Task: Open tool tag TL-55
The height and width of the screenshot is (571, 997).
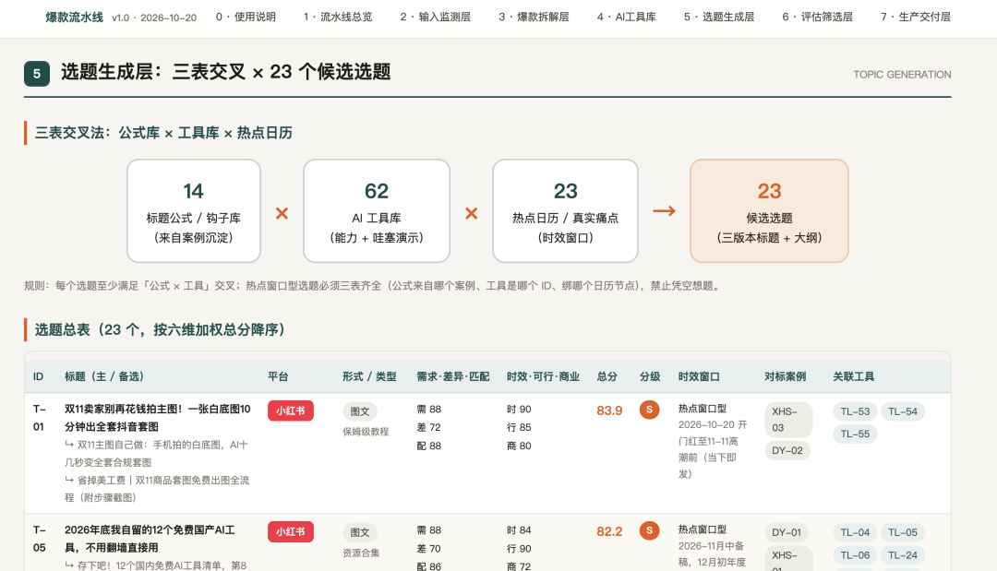Action: (855, 434)
